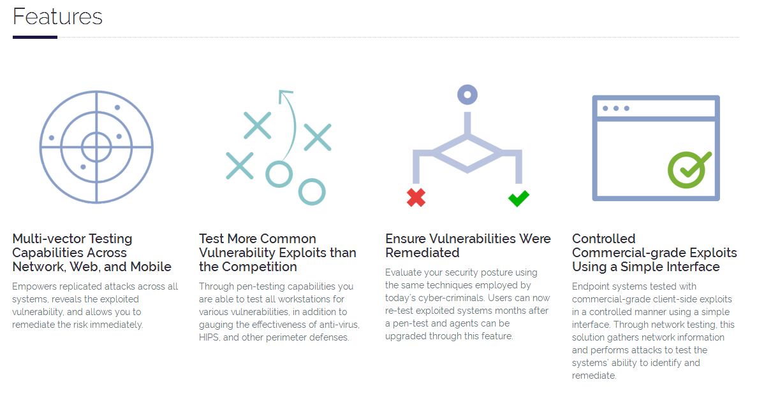
Task: Click the Features heading
Action: 57,17
